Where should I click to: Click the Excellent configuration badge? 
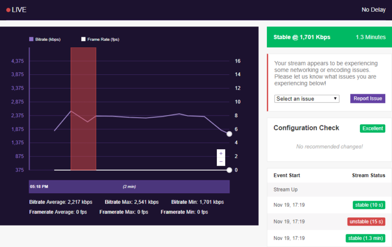[x=373, y=128]
